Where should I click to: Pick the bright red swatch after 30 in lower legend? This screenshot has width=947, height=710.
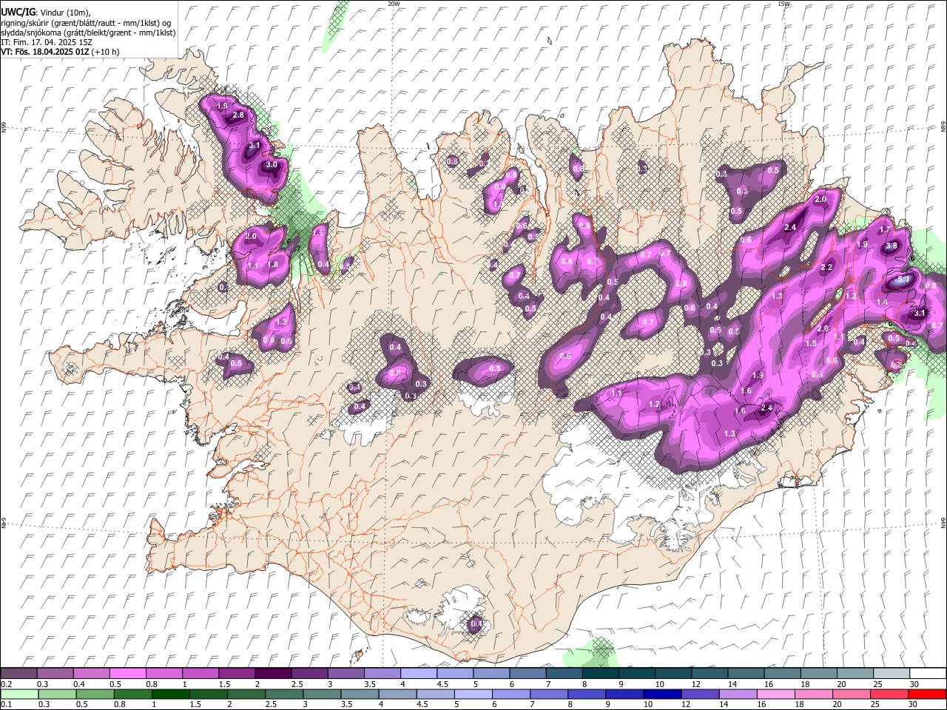pos(926,694)
